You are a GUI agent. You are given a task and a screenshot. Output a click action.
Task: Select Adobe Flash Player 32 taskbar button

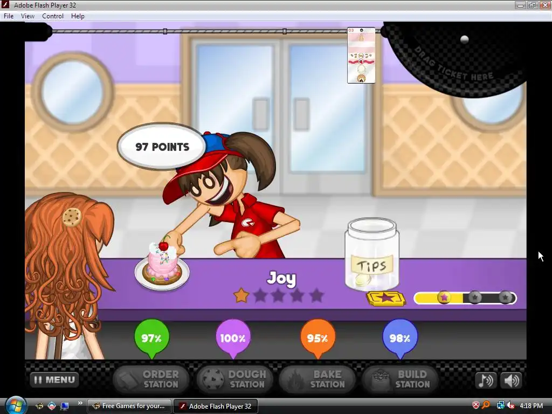[x=216, y=406]
